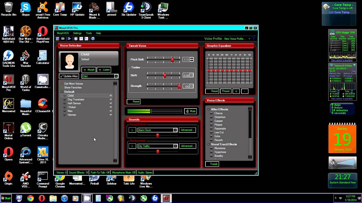
Task: Collapse the Vocal Tract Effects group
Action: pos(209,144)
